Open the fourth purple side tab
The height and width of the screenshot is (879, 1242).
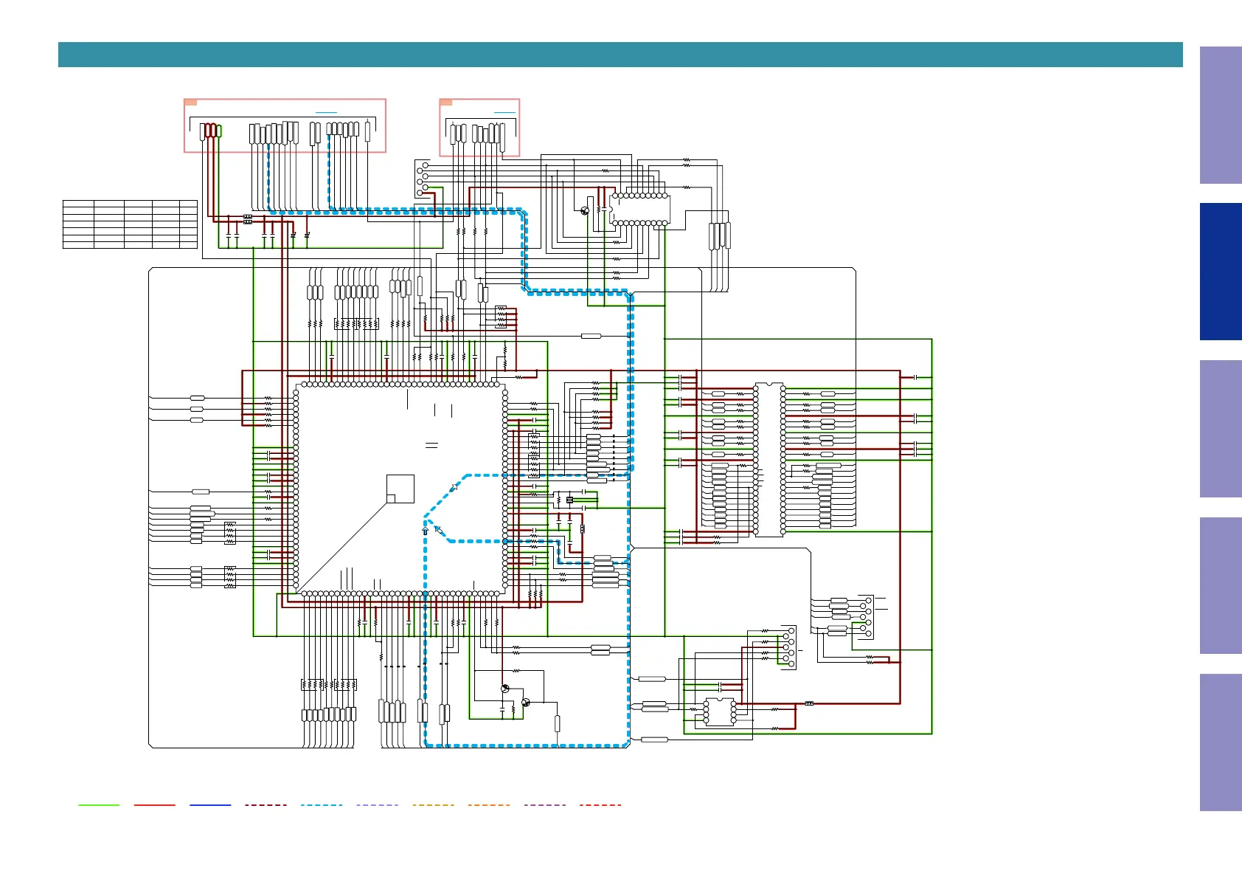[1221, 585]
